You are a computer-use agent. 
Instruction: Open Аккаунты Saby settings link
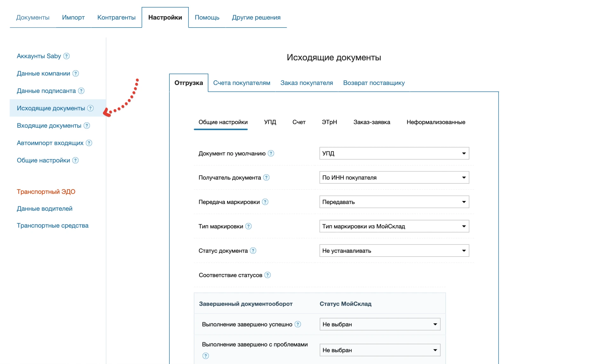[x=39, y=56]
